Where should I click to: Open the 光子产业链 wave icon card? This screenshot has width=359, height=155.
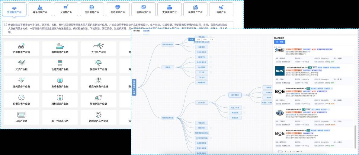click(21, 66)
